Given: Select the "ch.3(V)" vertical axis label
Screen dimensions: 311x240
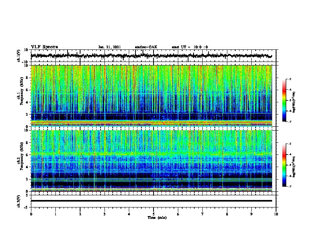Looking at the screenshot, I should [x=19, y=201].
